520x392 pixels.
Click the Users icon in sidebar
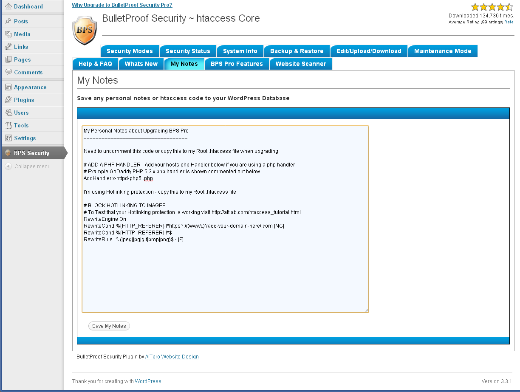pos(8,113)
